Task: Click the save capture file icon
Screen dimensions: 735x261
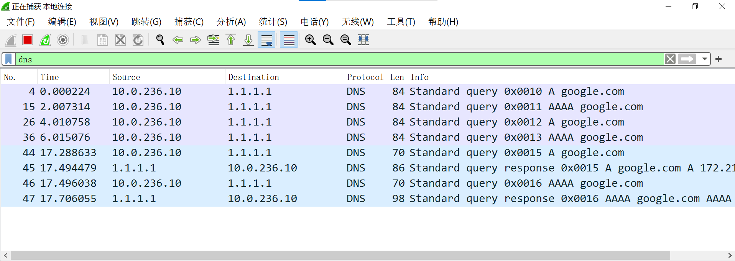Action: tap(102, 40)
